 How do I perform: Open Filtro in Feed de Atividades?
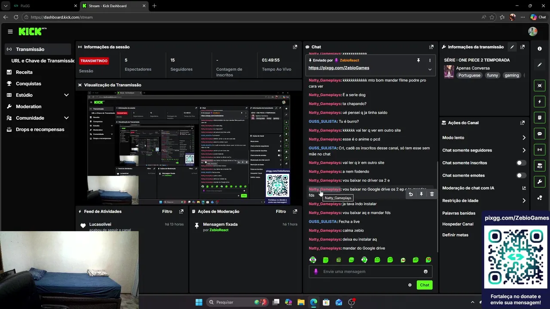point(167,212)
